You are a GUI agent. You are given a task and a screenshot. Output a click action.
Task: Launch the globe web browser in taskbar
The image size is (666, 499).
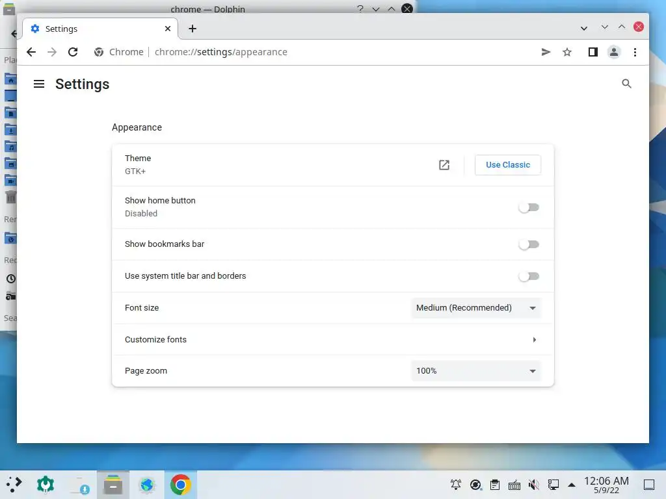(147, 485)
